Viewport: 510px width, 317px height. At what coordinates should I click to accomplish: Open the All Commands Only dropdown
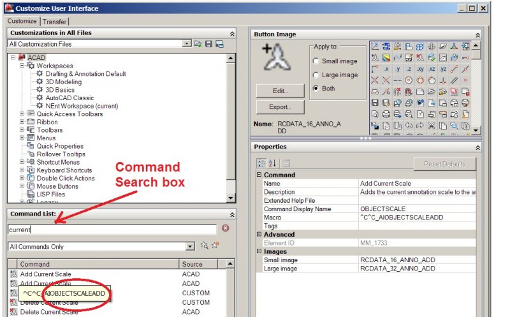click(x=191, y=246)
